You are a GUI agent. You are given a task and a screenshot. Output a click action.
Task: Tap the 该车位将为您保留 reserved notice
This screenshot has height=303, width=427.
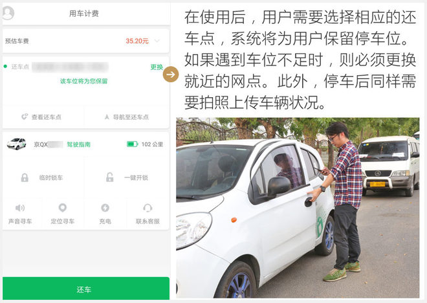click(84, 81)
